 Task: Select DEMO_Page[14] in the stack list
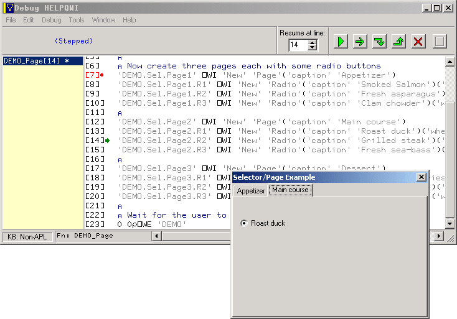36,61
